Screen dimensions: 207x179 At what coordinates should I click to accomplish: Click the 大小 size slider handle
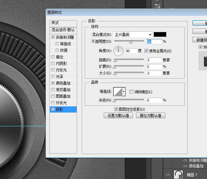click(x=115, y=74)
